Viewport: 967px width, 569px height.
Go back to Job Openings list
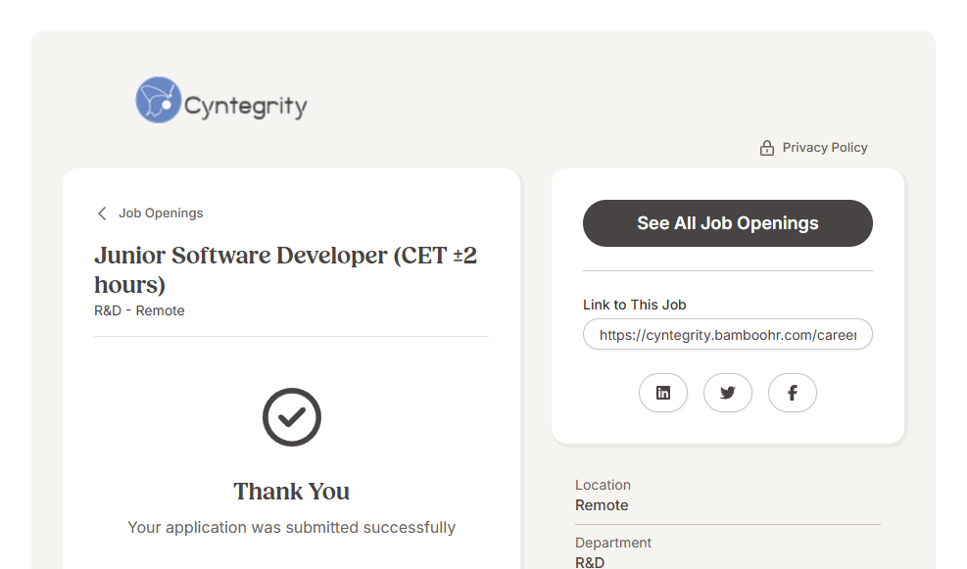[x=161, y=213]
